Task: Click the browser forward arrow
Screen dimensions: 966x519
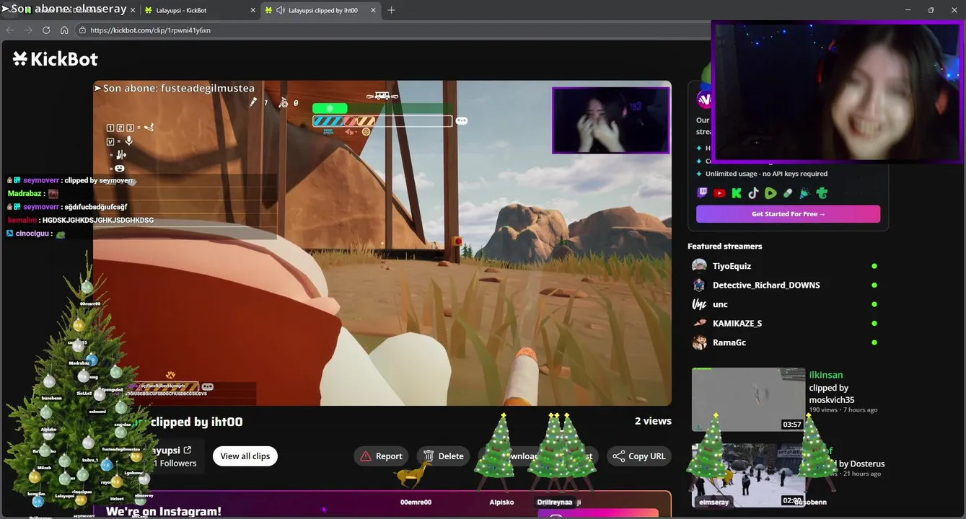Action: pyautogui.click(x=28, y=30)
